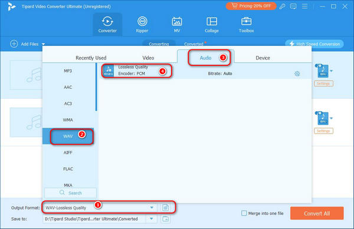The image size is (354, 229).
Task: Click first file's WAV output format icon
Action: click(x=323, y=71)
